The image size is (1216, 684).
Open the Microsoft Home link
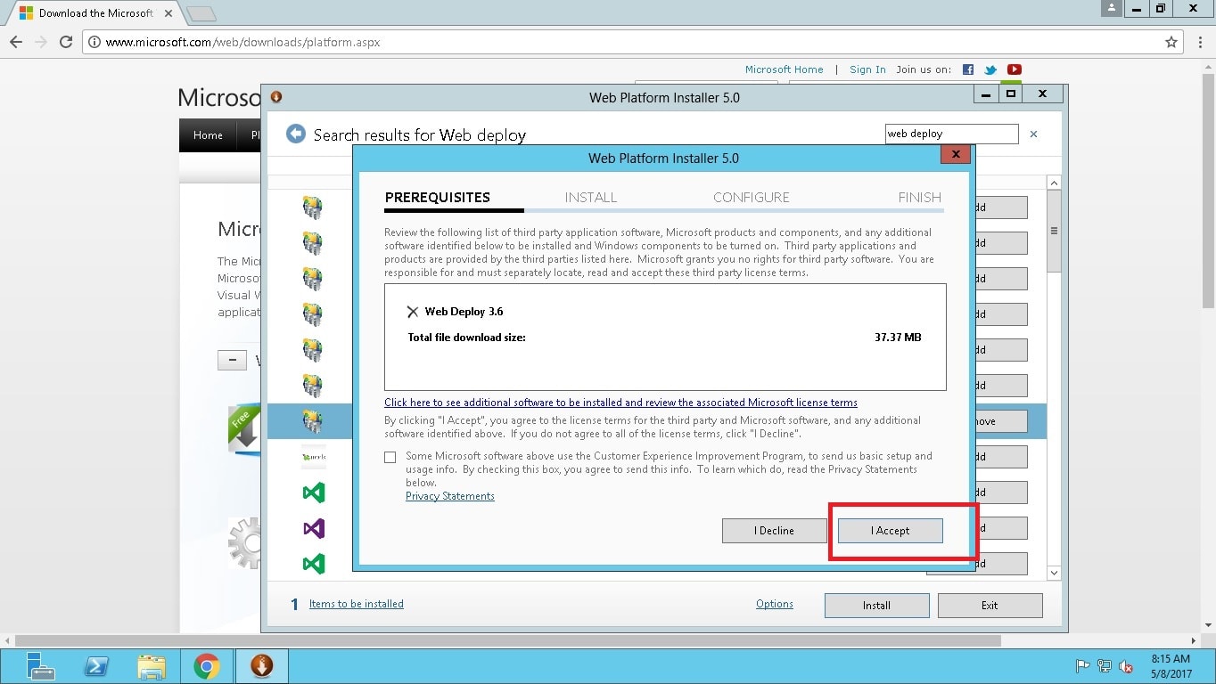tap(784, 69)
